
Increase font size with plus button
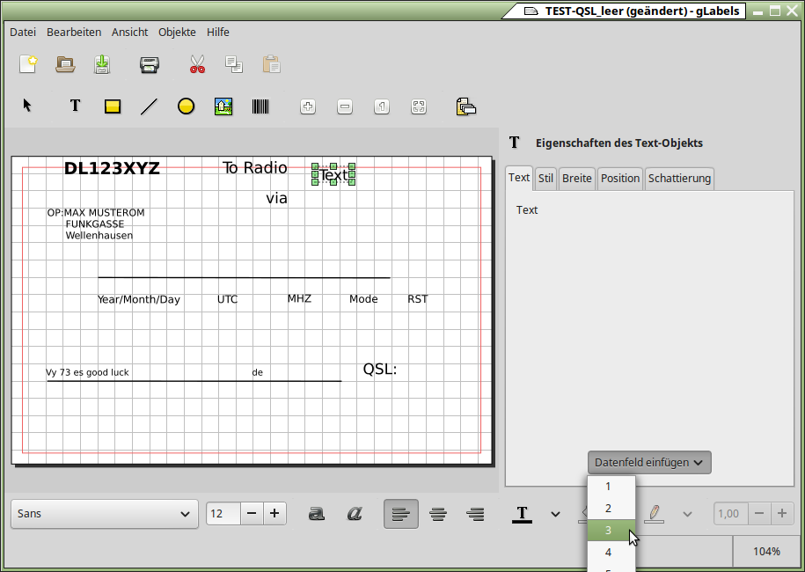click(x=274, y=513)
